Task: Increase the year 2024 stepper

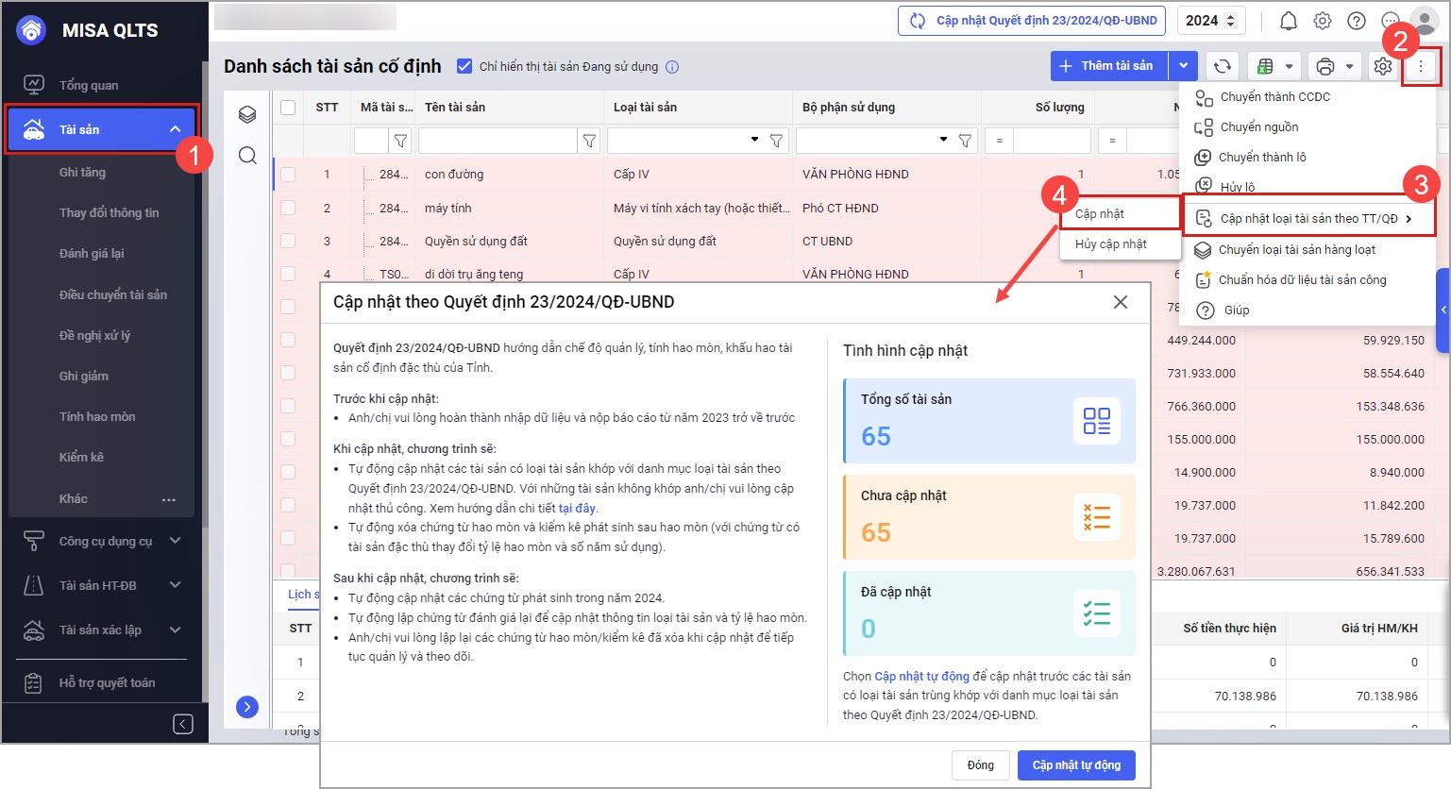Action: click(1230, 16)
